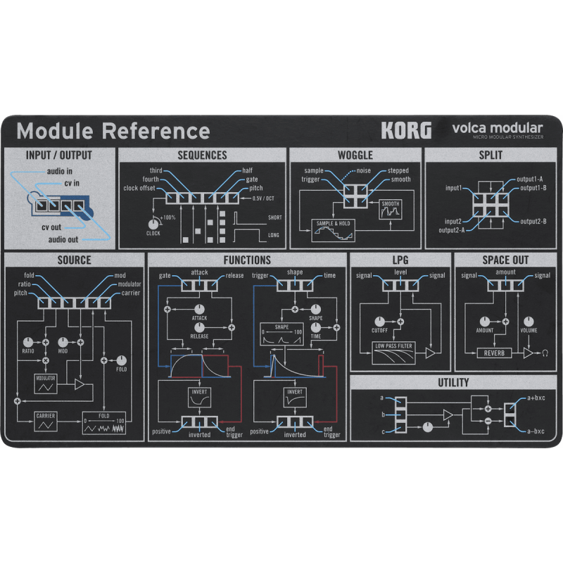Screen dimensions: 563x563
Task: Click the 'cv out' label
Action: tap(51, 227)
